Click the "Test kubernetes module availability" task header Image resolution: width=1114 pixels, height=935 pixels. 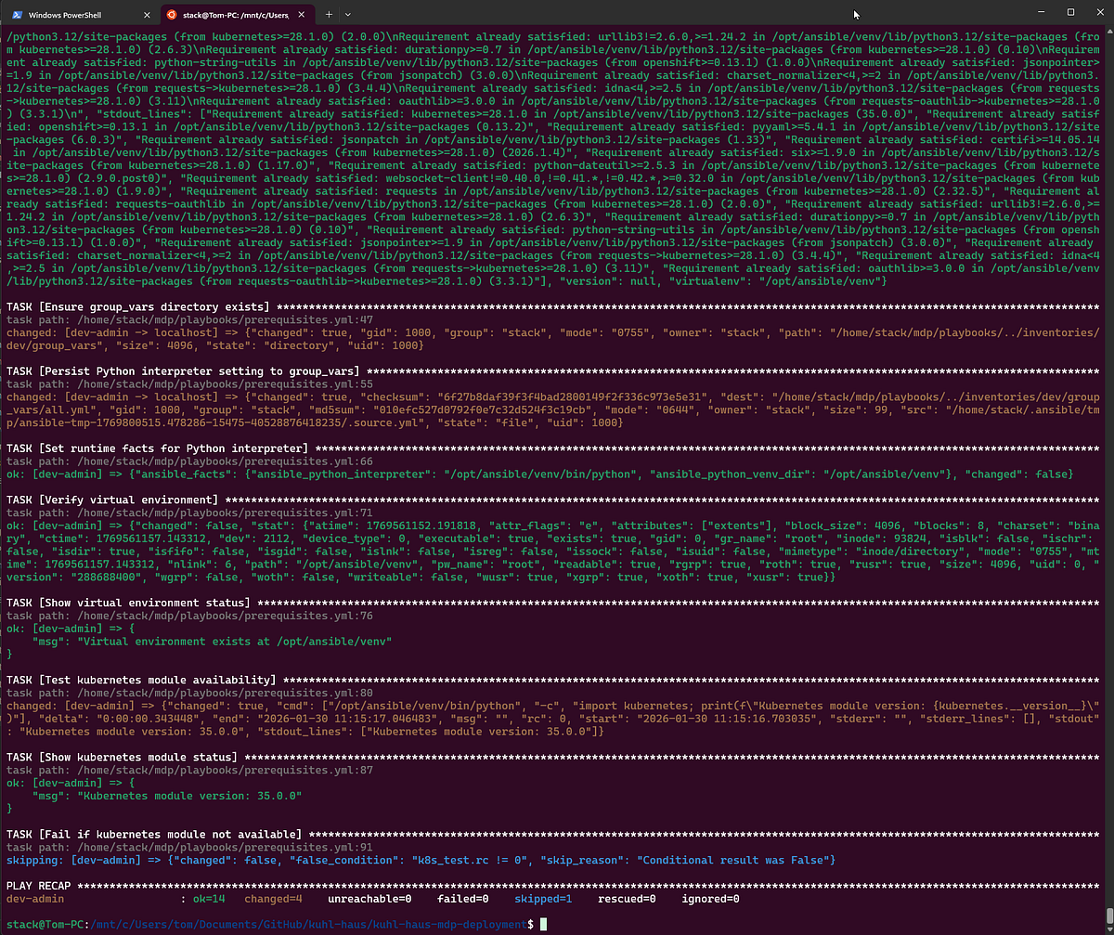(x=141, y=681)
